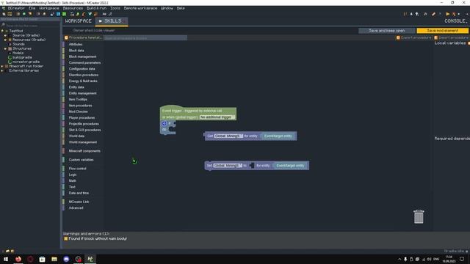
Task: Expand the Resources (Gradle) tree node
Action: [5, 40]
